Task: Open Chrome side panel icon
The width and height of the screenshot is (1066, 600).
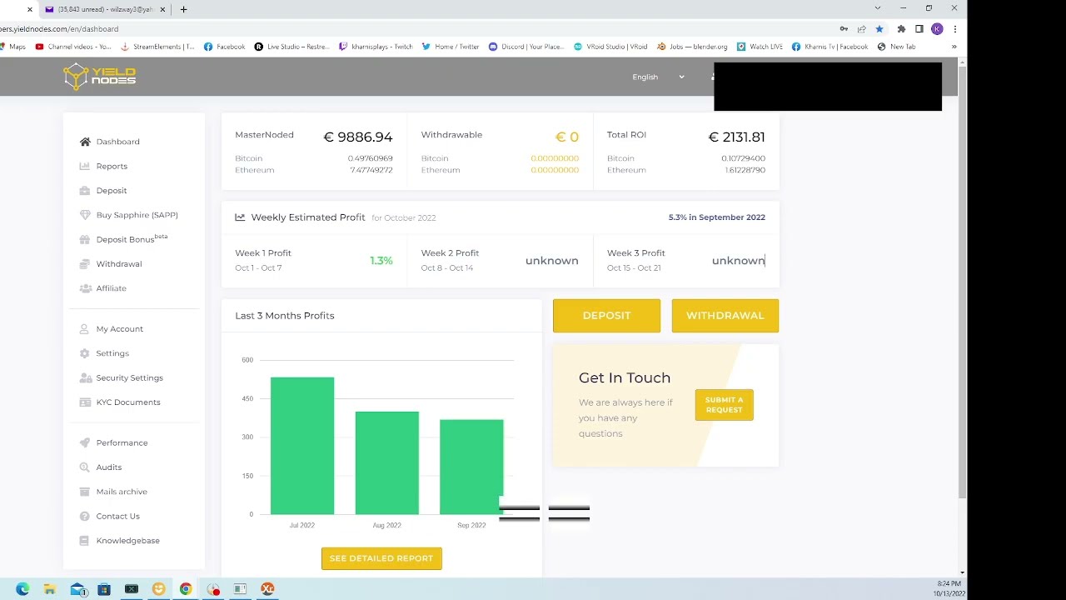Action: [x=919, y=28]
